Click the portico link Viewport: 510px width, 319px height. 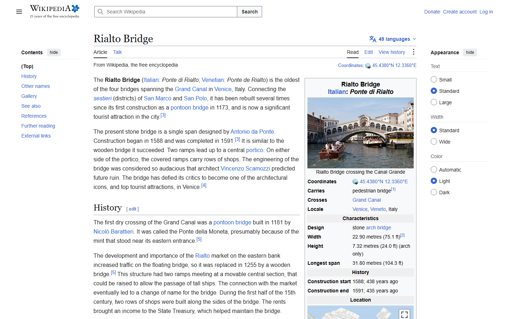coord(255,150)
